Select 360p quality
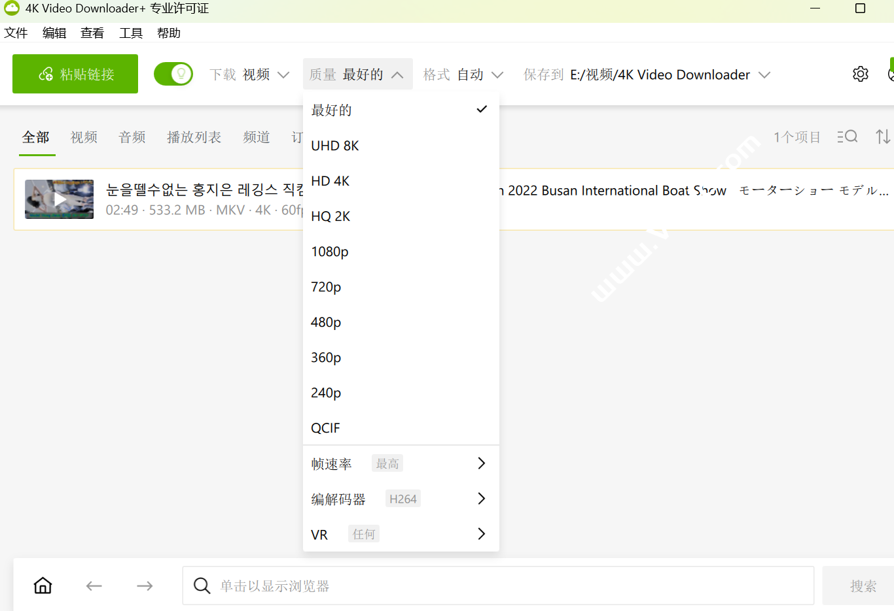Image resolution: width=894 pixels, height=611 pixels. pyautogui.click(x=401, y=357)
